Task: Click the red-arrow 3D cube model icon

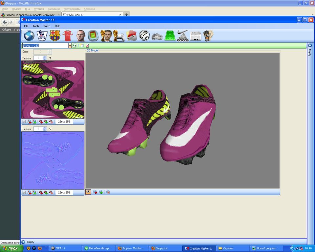Action: [95, 192]
